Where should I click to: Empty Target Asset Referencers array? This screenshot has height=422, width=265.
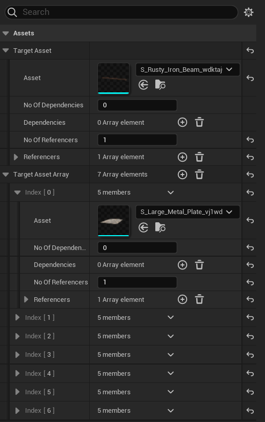[x=199, y=157]
